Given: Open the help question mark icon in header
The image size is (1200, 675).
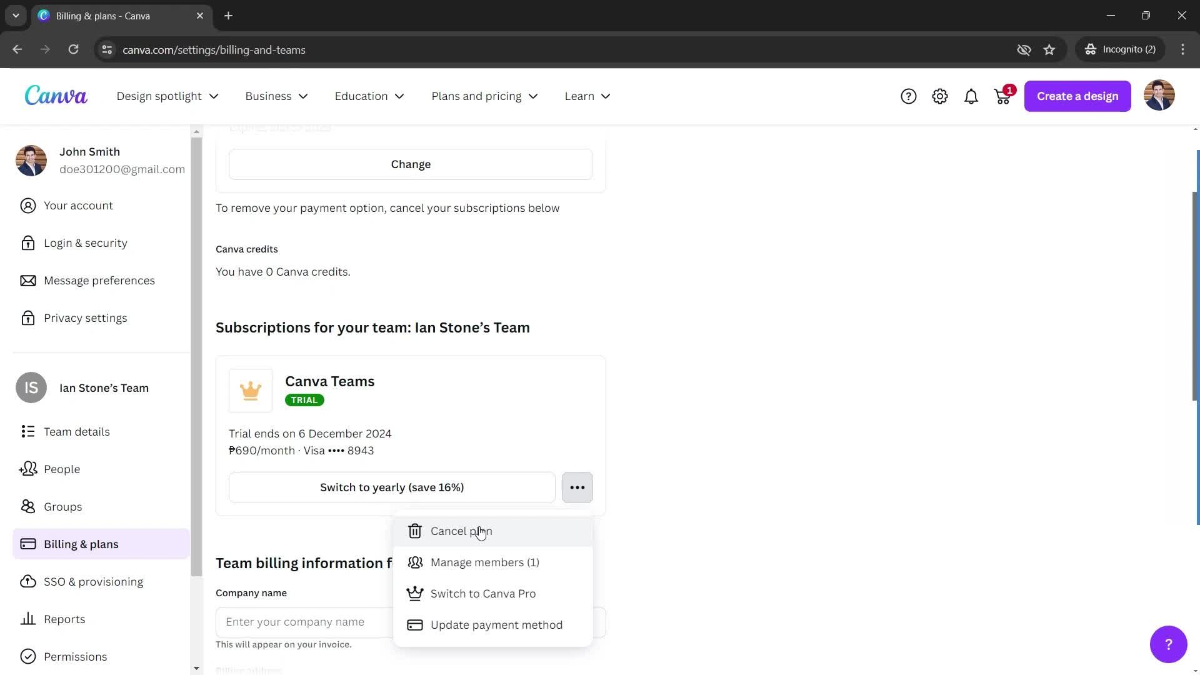Looking at the screenshot, I should pos(908,96).
